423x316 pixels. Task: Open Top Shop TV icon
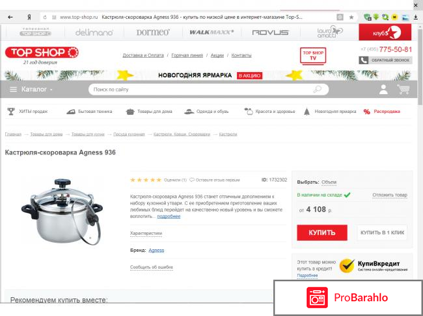pos(313,56)
